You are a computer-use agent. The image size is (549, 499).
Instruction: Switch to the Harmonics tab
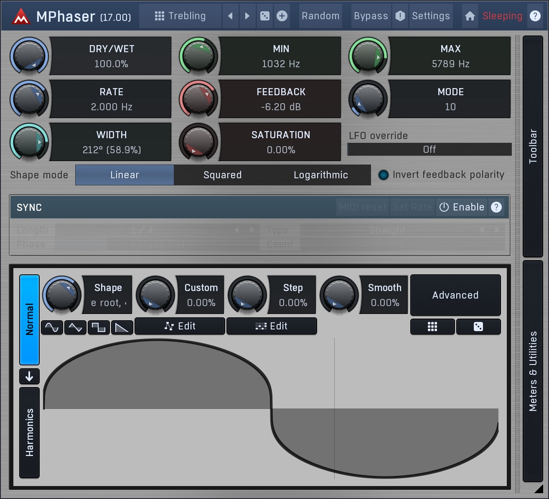tap(29, 432)
